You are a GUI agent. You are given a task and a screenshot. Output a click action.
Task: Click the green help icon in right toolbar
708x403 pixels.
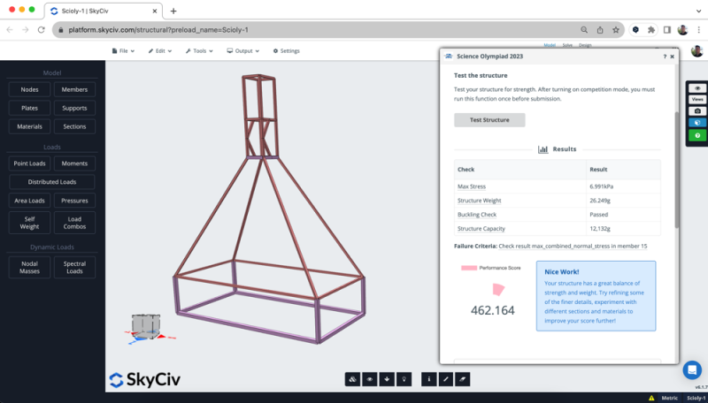pyautogui.click(x=697, y=135)
